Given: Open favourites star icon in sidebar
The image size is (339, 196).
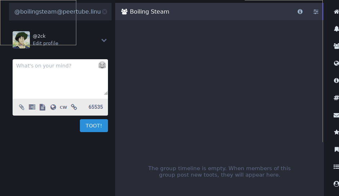Looking at the screenshot, I should (336, 132).
